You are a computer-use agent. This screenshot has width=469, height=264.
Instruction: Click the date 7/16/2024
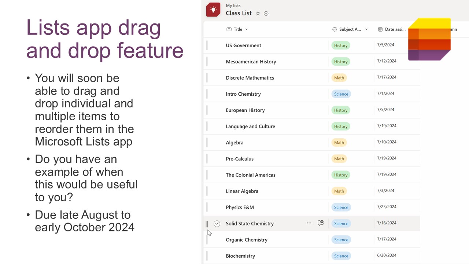[x=387, y=223]
